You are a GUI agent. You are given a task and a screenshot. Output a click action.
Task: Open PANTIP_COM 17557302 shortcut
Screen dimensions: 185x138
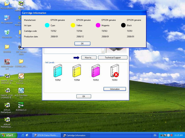point(7,79)
